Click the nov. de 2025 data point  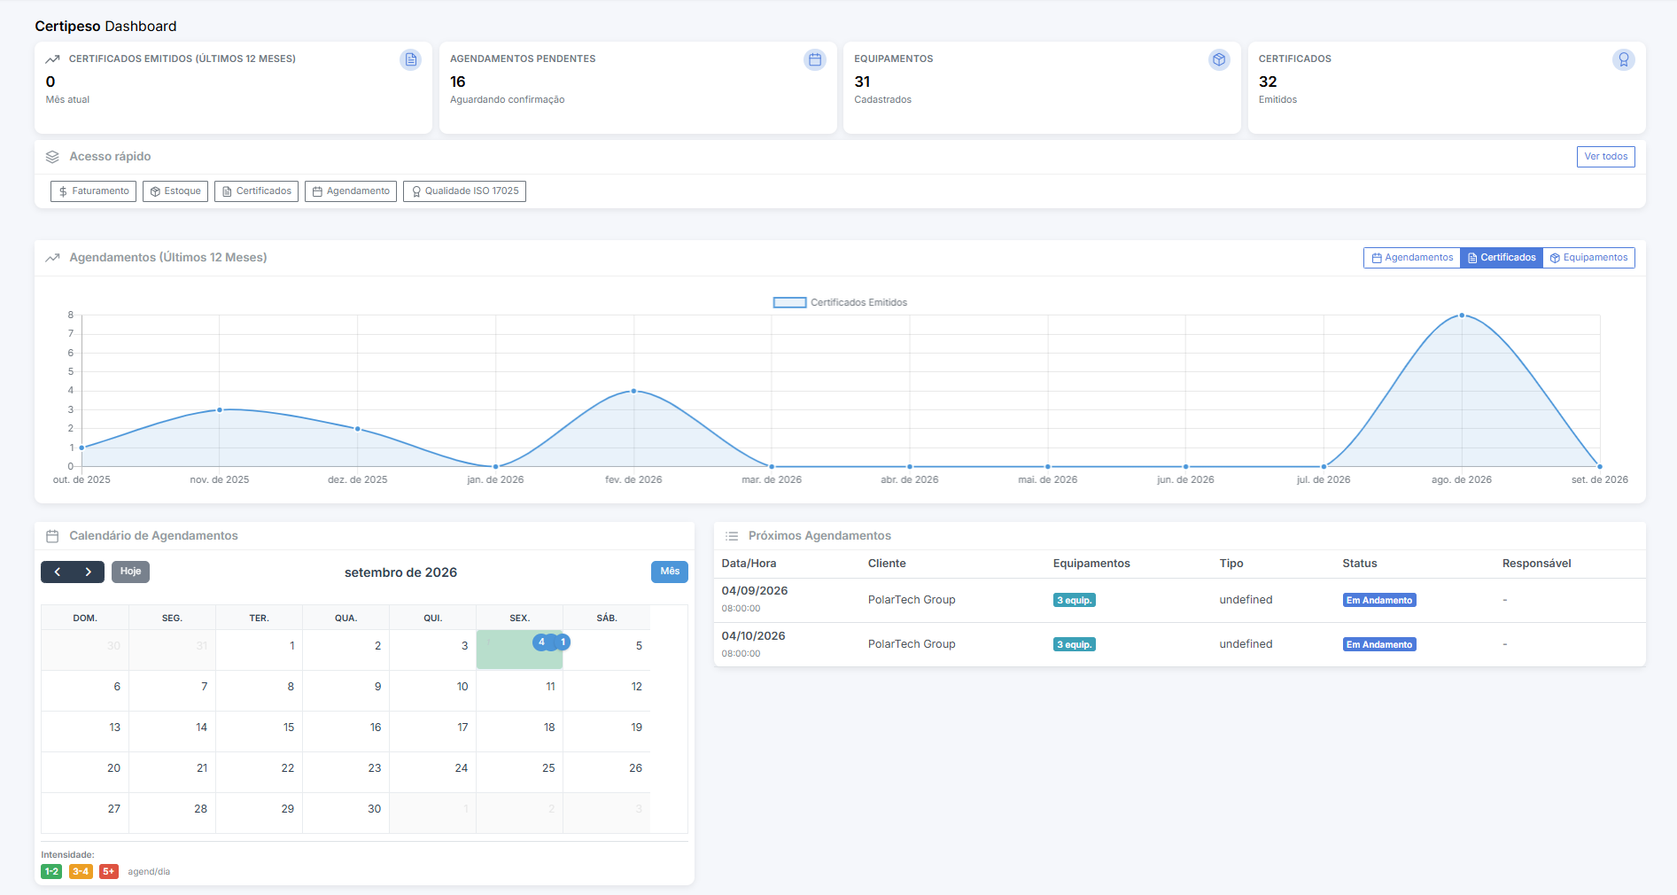[x=220, y=409]
